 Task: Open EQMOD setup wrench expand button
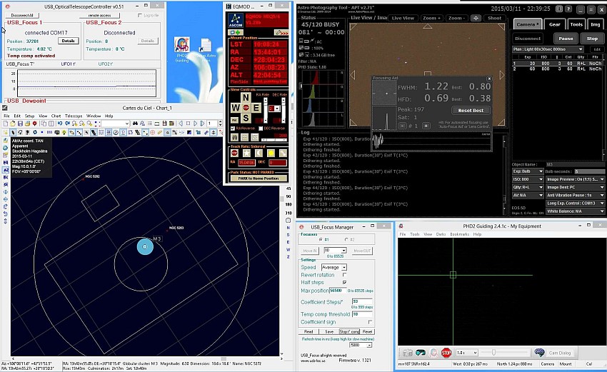tap(281, 33)
